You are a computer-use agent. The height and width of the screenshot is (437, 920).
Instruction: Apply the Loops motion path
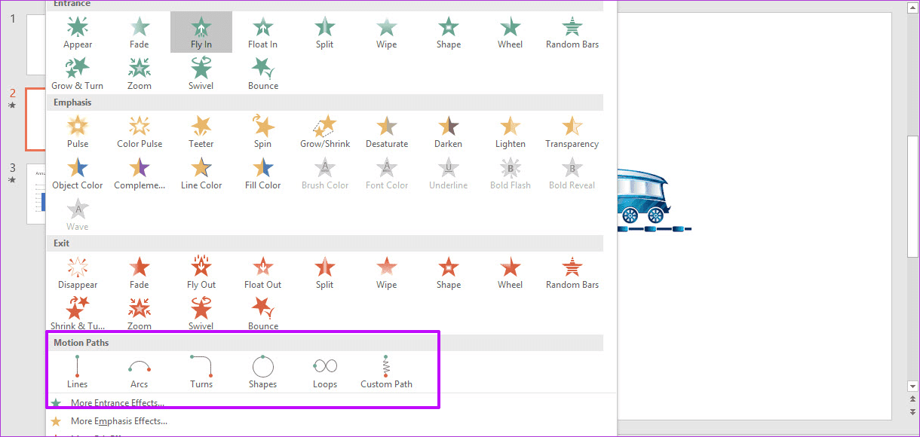coord(325,371)
